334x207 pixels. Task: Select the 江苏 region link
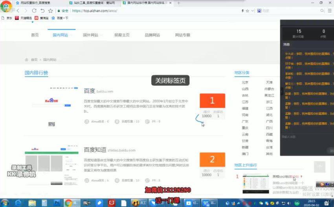click(245, 102)
